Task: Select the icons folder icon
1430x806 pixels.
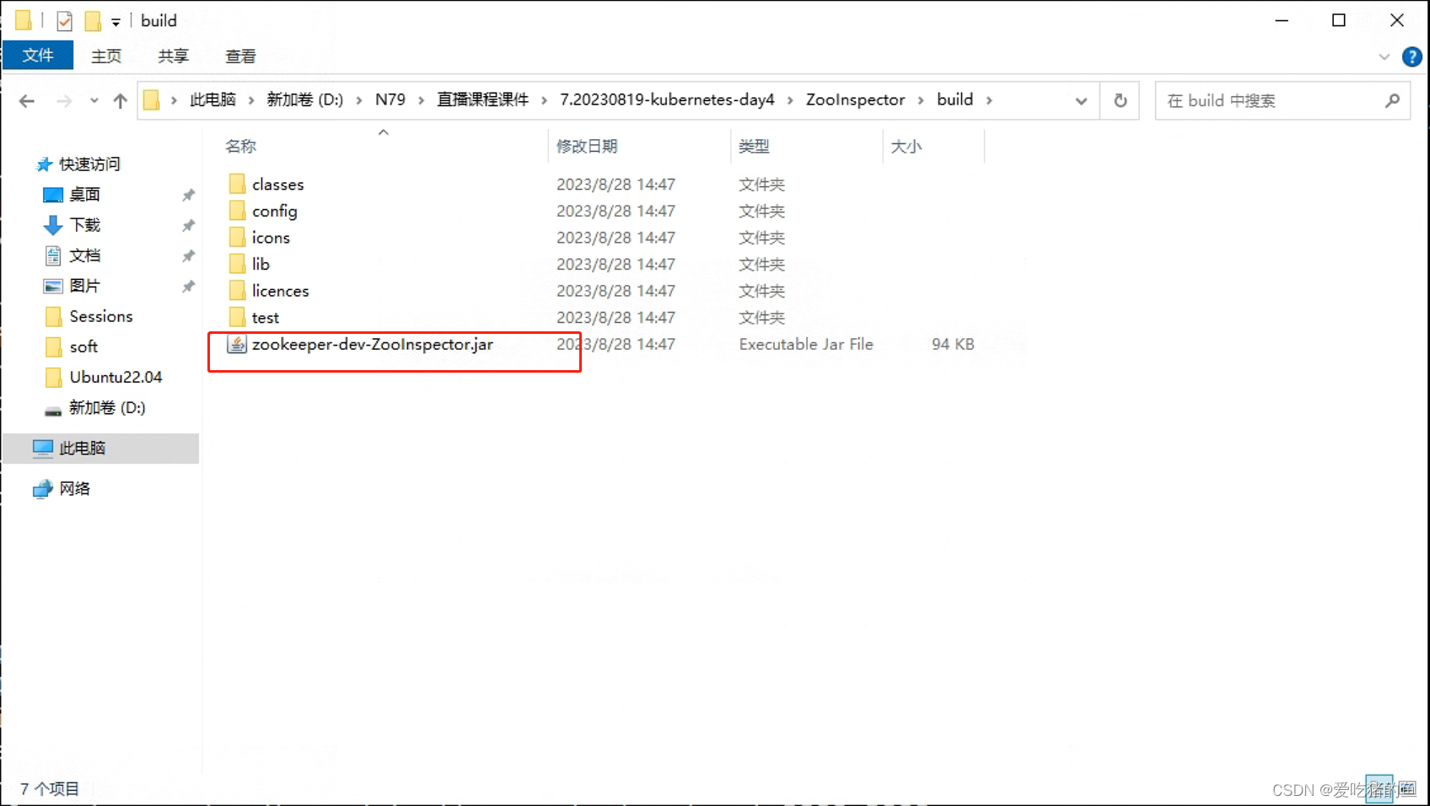Action: [237, 237]
